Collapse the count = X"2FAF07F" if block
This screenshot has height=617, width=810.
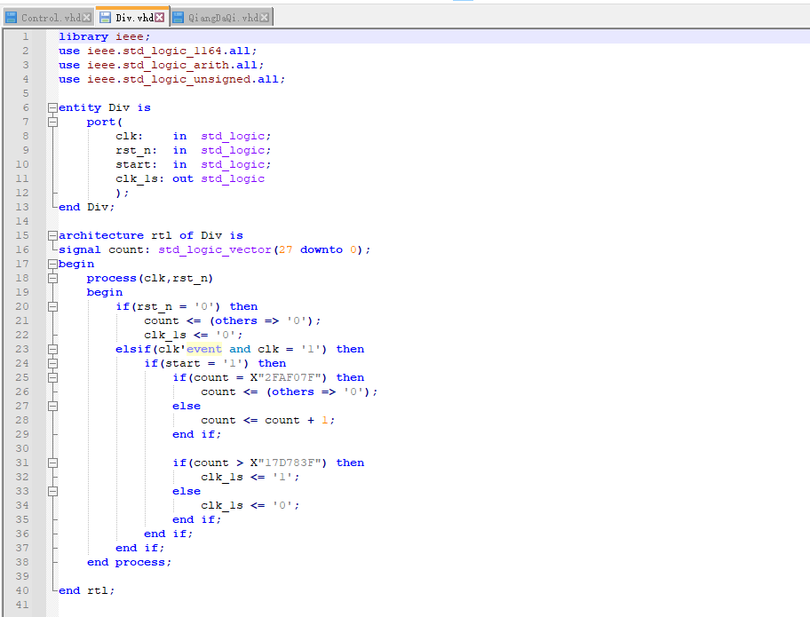coord(52,377)
